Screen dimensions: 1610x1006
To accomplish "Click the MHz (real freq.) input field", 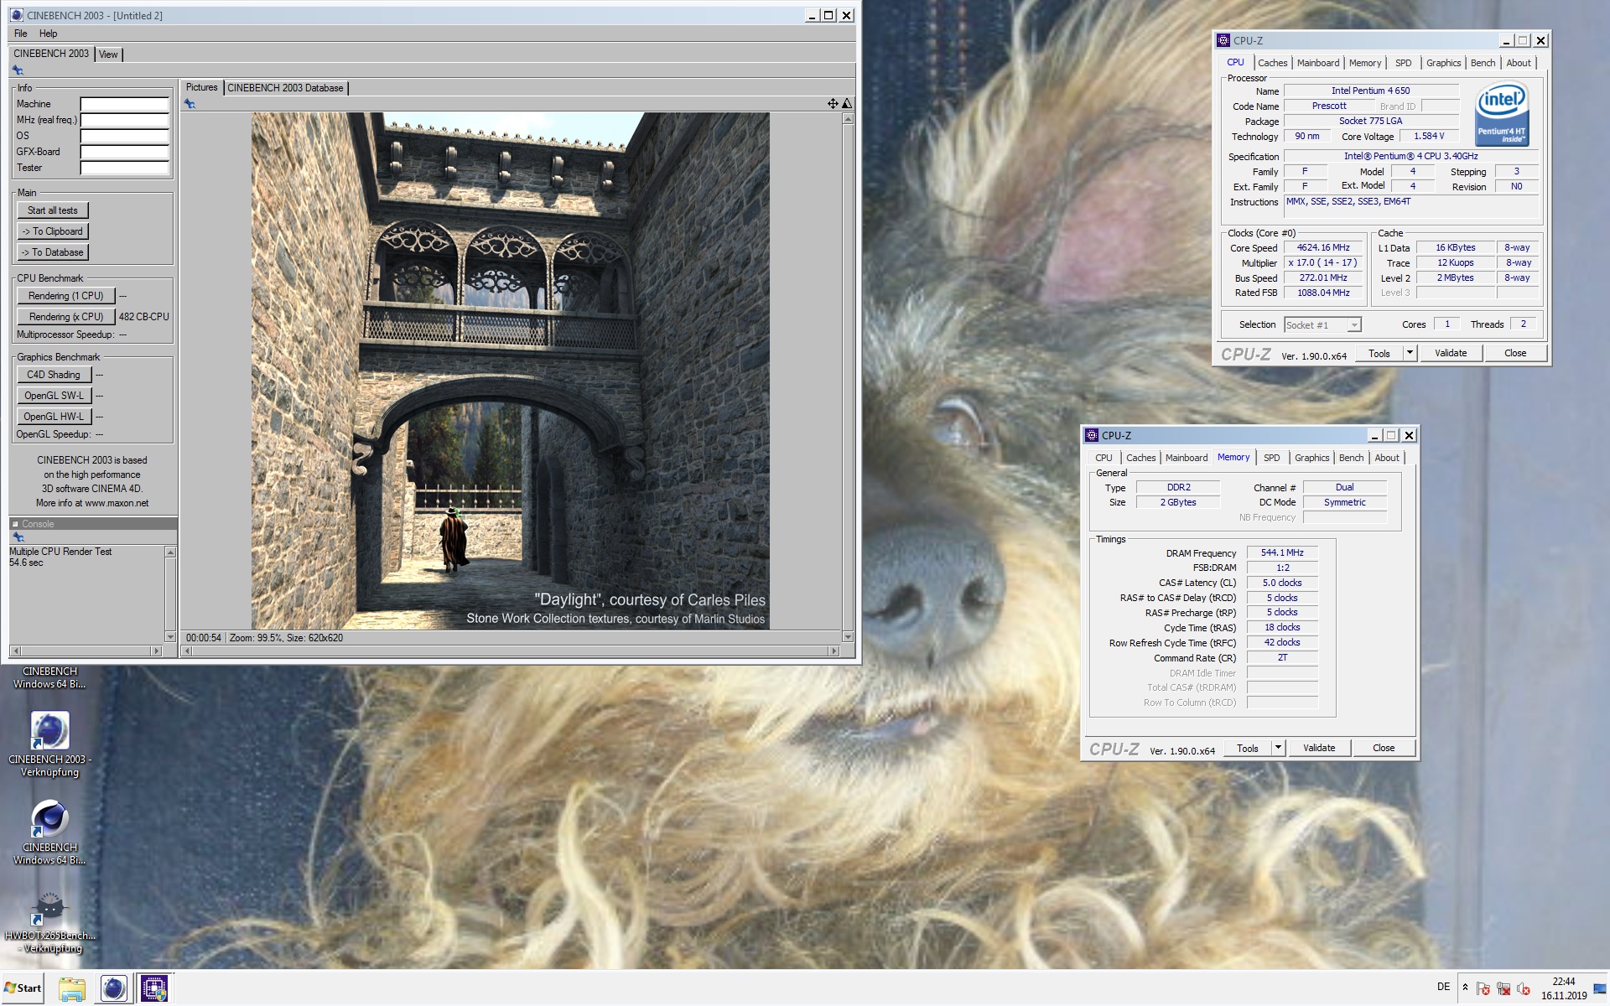I will 124,121.
